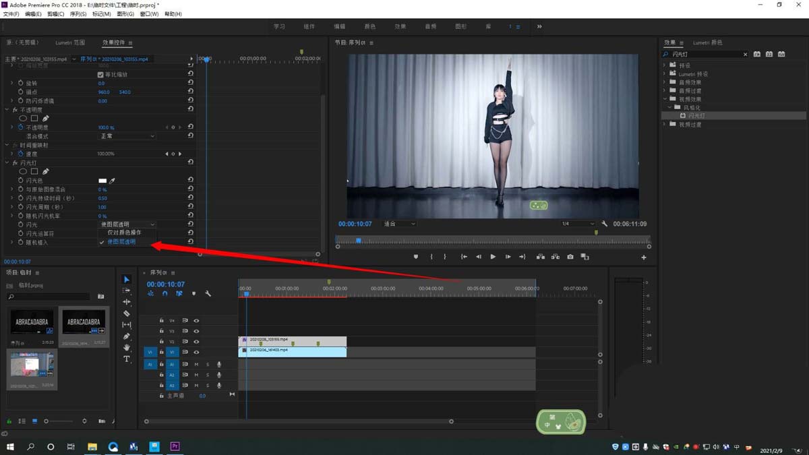Select the Type tool
Screen dimensions: 809x455
pos(127,359)
